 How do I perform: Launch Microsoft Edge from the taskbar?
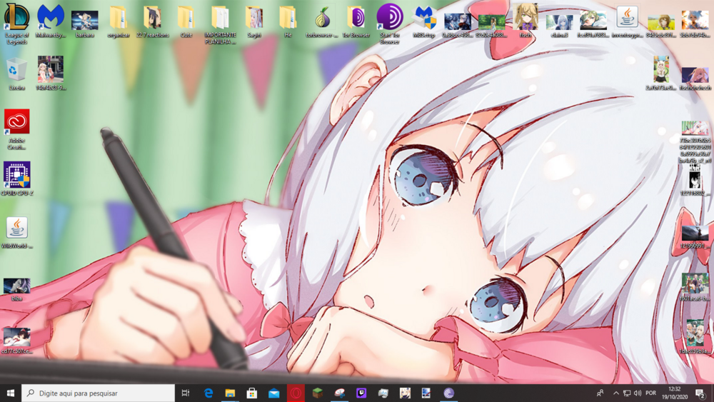[208, 393]
